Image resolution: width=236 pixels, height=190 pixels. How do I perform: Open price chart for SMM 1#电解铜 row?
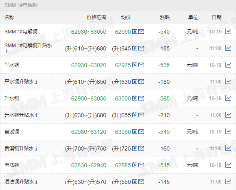point(228,32)
